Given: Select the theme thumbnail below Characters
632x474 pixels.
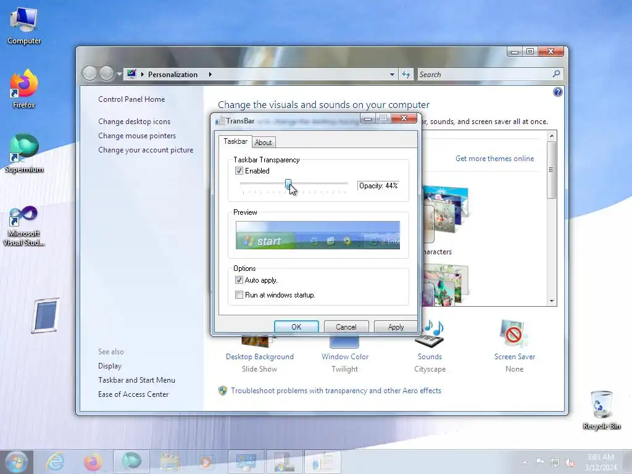Looking at the screenshot, I should (446, 285).
